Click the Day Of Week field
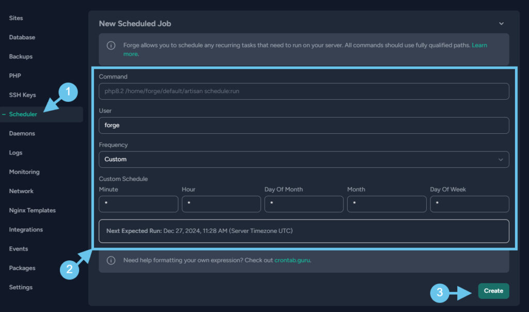The width and height of the screenshot is (529, 312). (470, 204)
